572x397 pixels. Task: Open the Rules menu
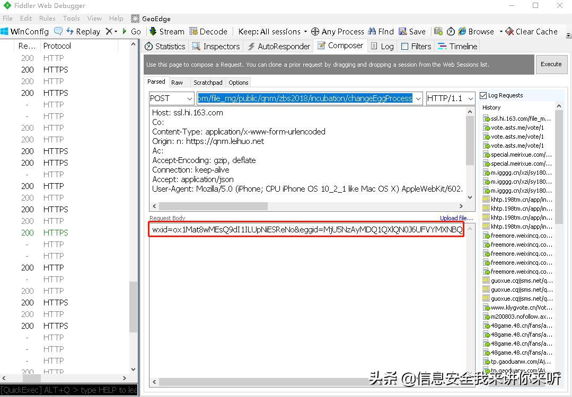tap(47, 18)
